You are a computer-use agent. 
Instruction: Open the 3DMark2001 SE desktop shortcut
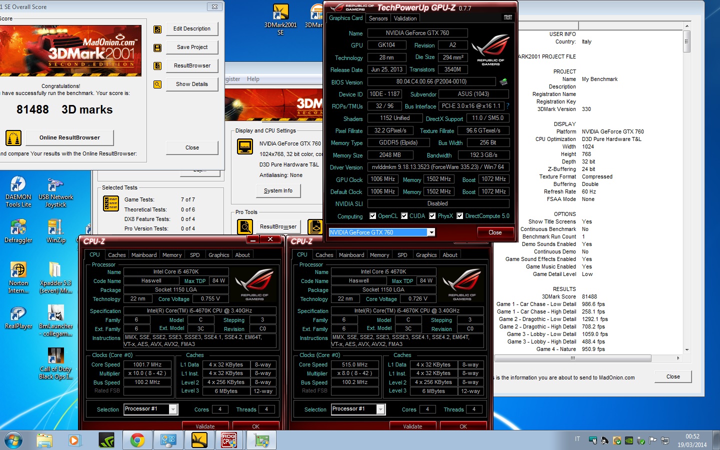(x=280, y=20)
